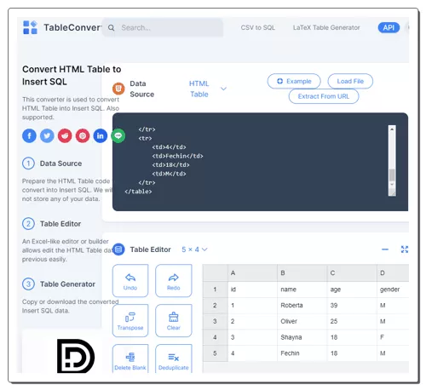Select the cell containing 'Roberta'

point(302,306)
